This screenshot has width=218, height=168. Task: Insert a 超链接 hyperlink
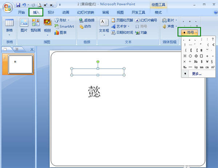[87, 20]
